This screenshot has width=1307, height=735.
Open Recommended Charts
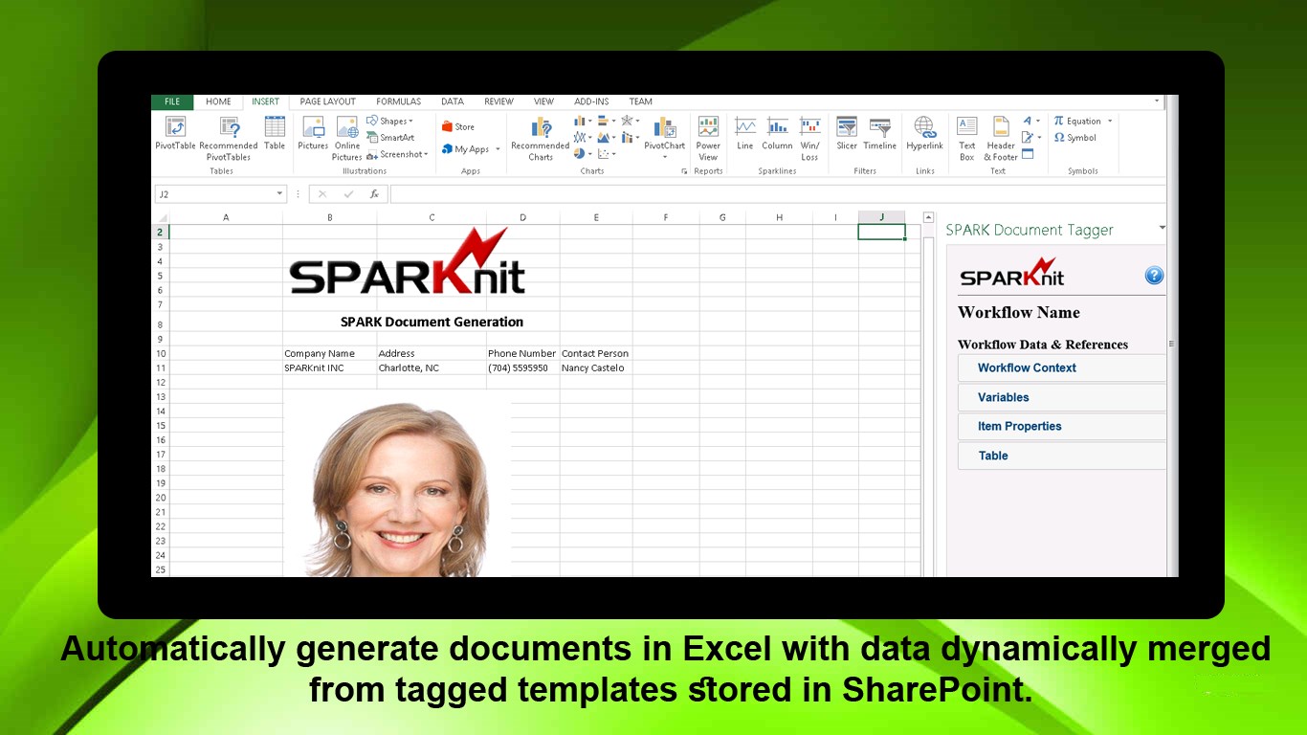(x=541, y=139)
